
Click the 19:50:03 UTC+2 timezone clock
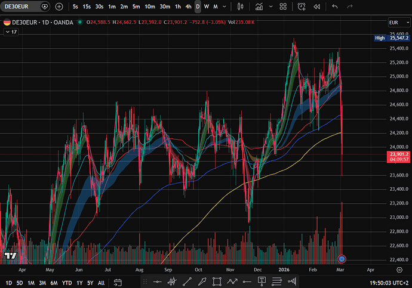click(389, 283)
